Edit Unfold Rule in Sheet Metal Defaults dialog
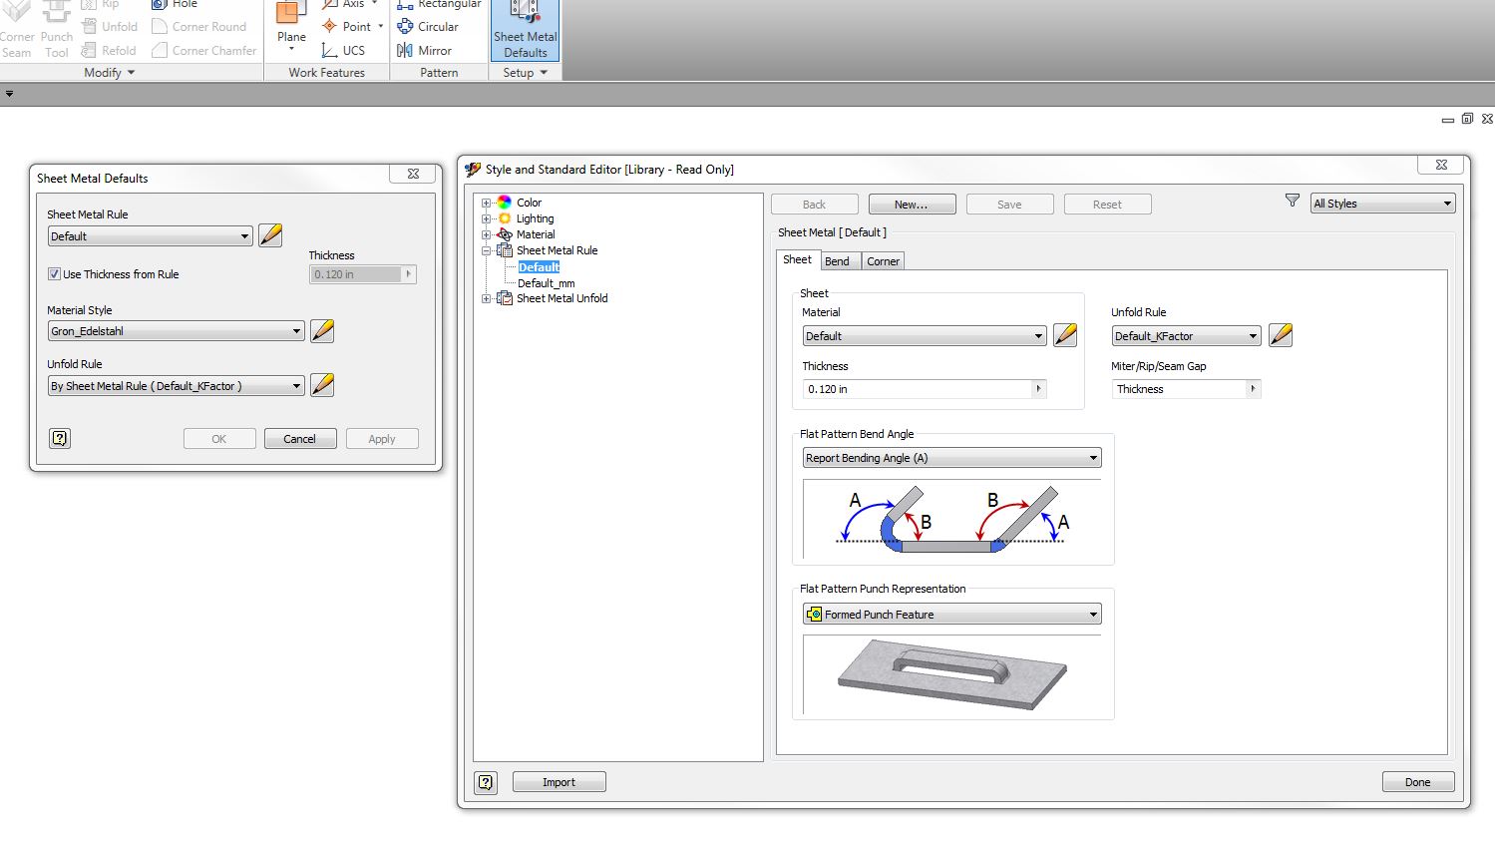Screen dimensions: 1495x849 point(322,385)
